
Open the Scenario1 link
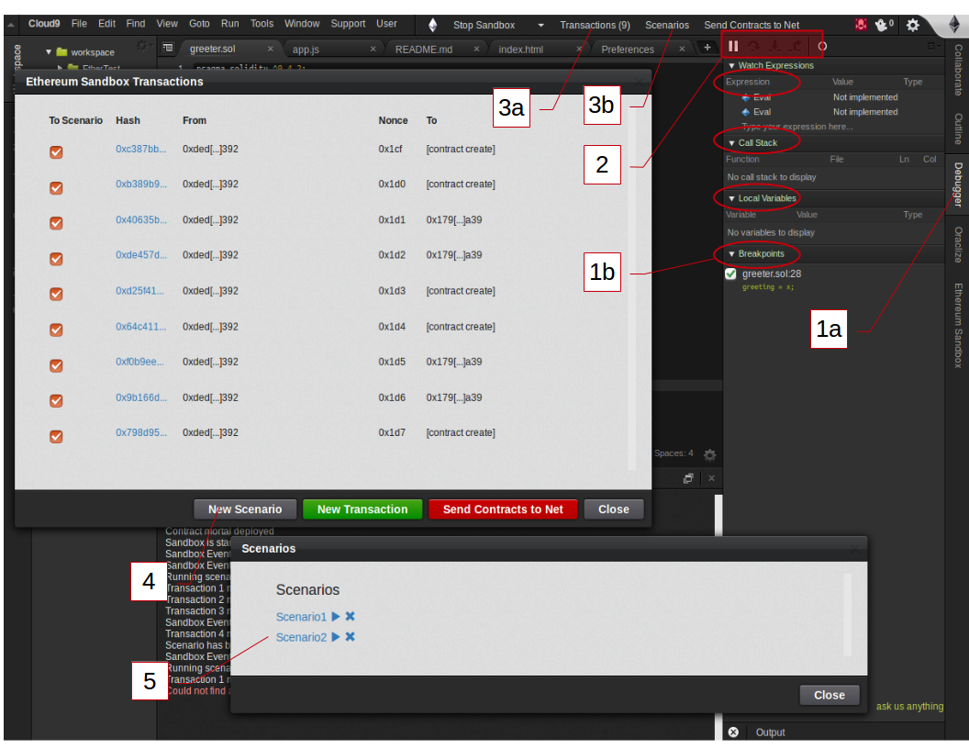click(x=301, y=617)
